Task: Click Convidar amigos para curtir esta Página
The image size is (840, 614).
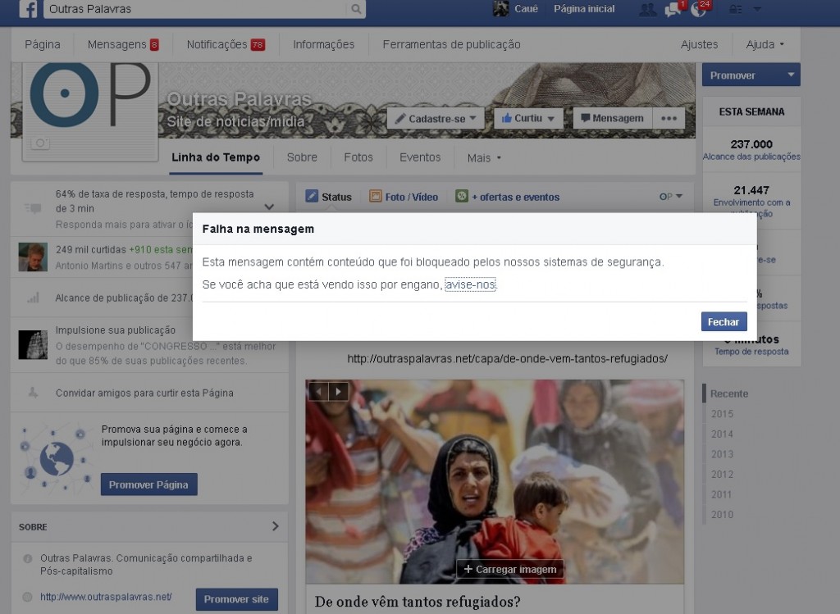Action: click(144, 393)
